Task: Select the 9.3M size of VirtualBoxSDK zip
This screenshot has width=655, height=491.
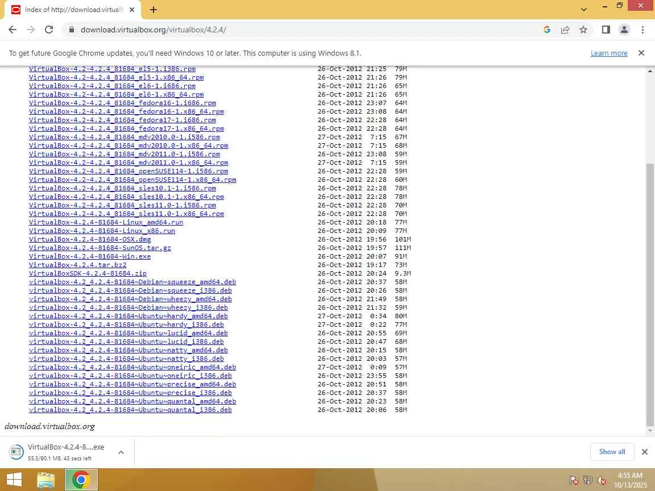Action: pos(403,273)
